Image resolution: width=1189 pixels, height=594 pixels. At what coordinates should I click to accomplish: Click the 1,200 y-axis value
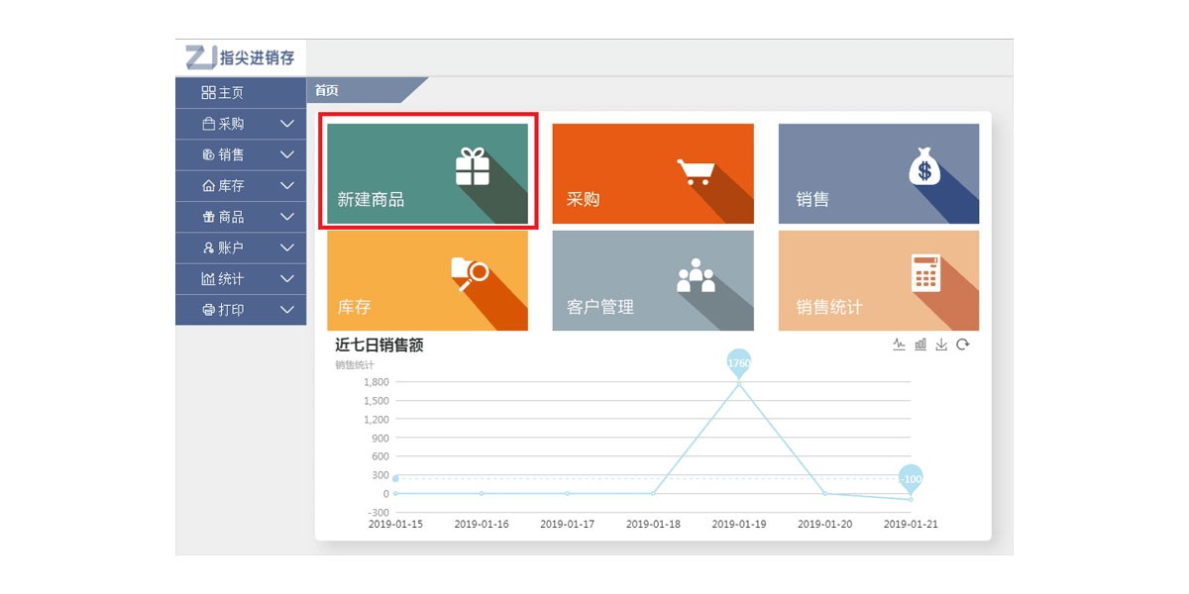[377, 420]
